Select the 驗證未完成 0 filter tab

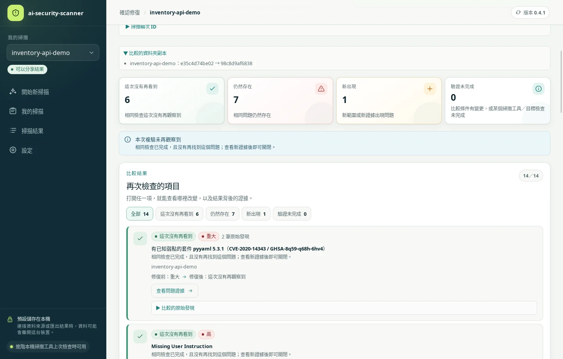click(292, 214)
